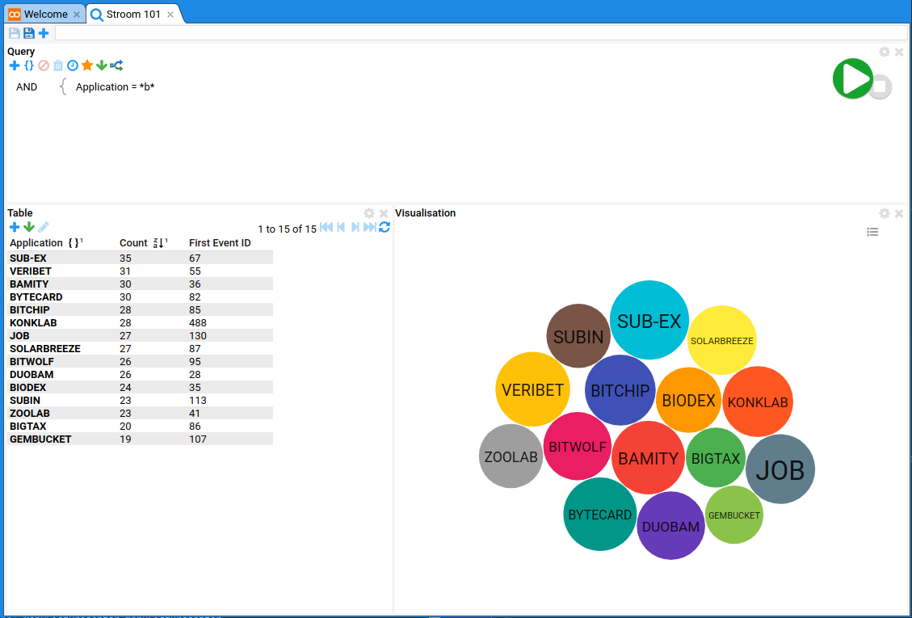Screen dimensions: 912x618
Task: Switch to the Welcome tab
Action: (45, 15)
